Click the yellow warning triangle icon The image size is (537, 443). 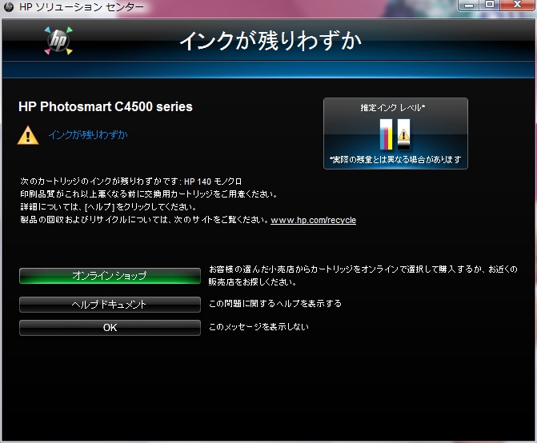point(28,135)
